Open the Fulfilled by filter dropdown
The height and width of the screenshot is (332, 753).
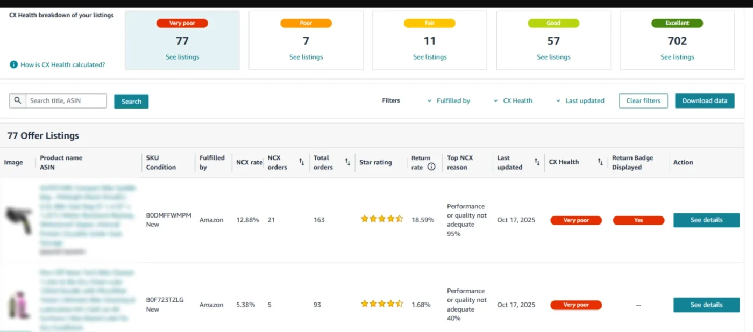pos(453,100)
